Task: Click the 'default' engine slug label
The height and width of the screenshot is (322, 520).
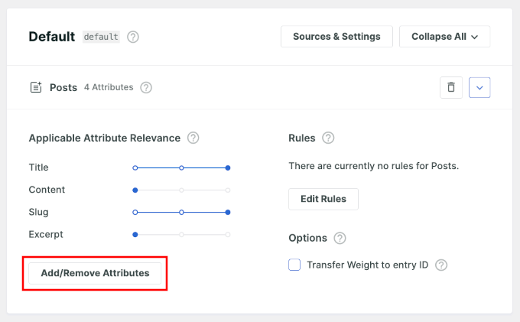Action: click(101, 37)
